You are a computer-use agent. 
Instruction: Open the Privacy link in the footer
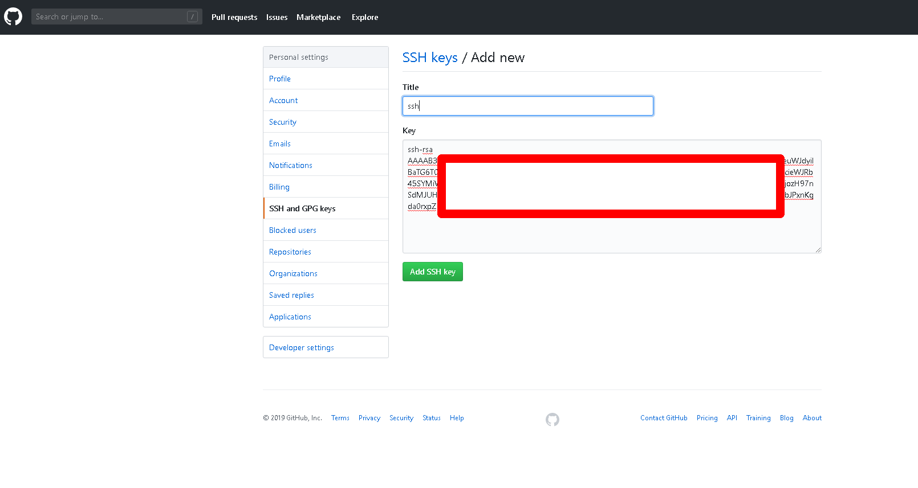click(369, 418)
